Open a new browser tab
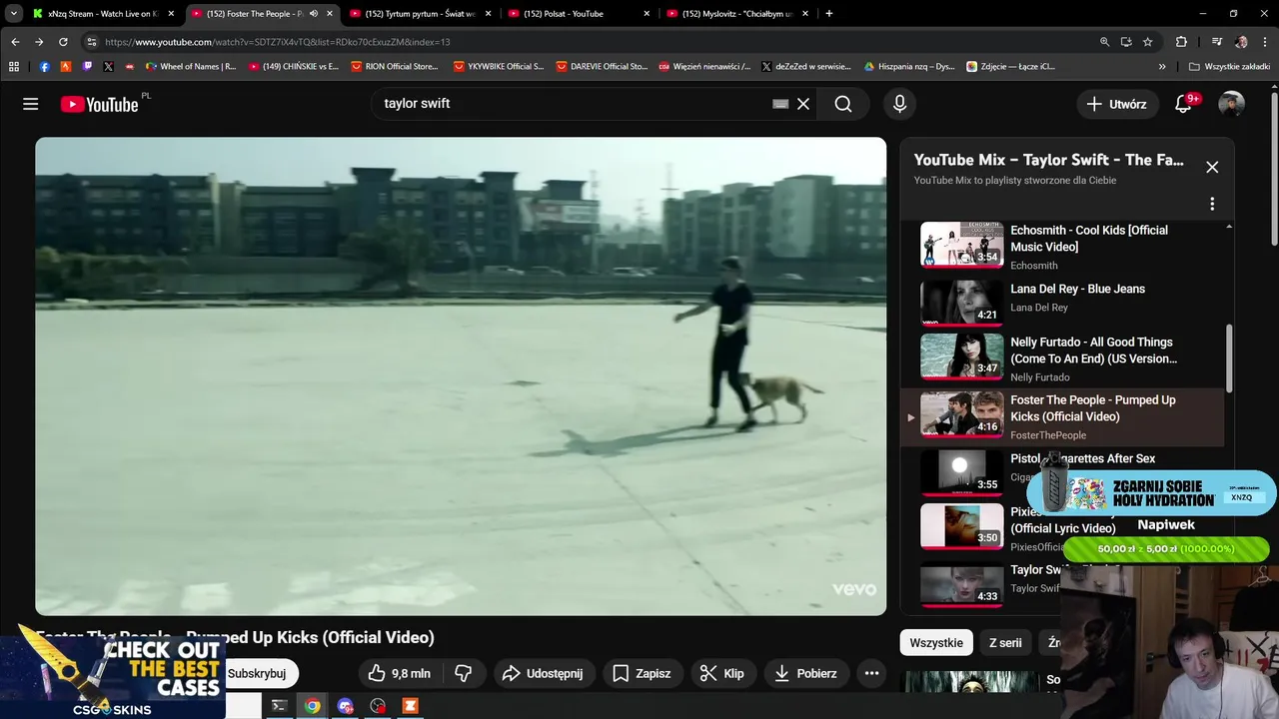This screenshot has height=719, width=1279. (x=829, y=14)
